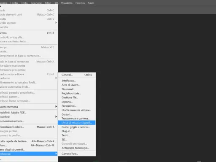
Task: Open Impostazioni colore...
Action: (29, 127)
